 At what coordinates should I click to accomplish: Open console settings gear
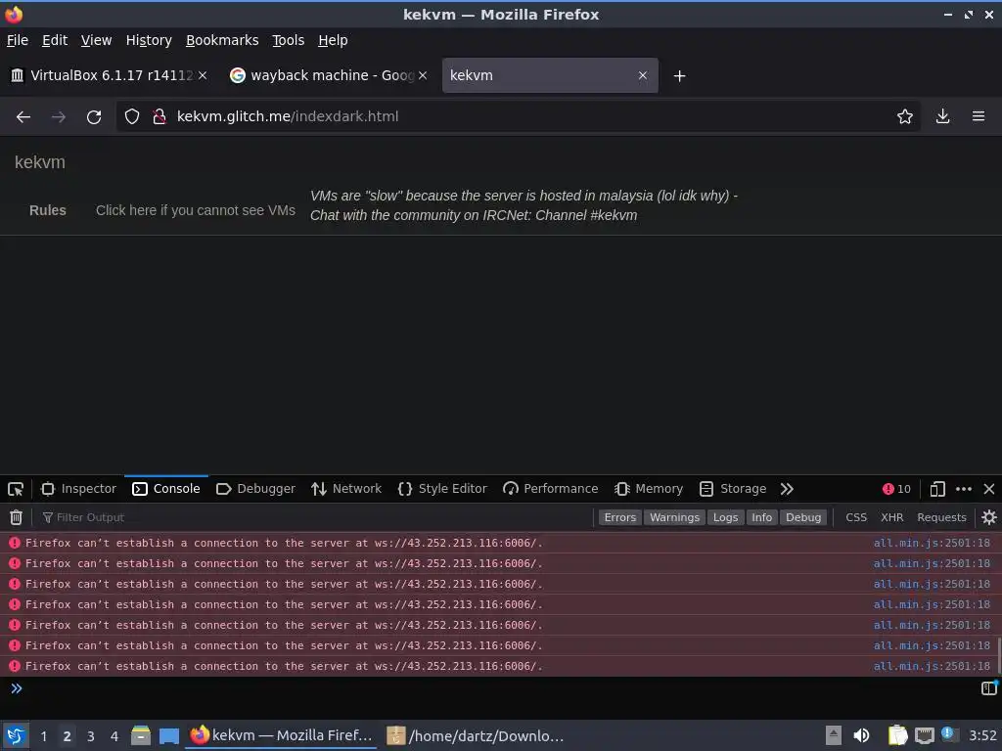988,517
